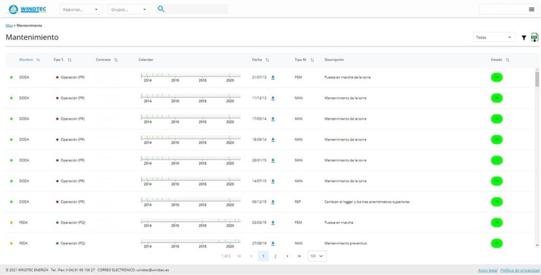Download the 06/12/19 repair report
The height and width of the screenshot is (275, 541).
(273, 202)
